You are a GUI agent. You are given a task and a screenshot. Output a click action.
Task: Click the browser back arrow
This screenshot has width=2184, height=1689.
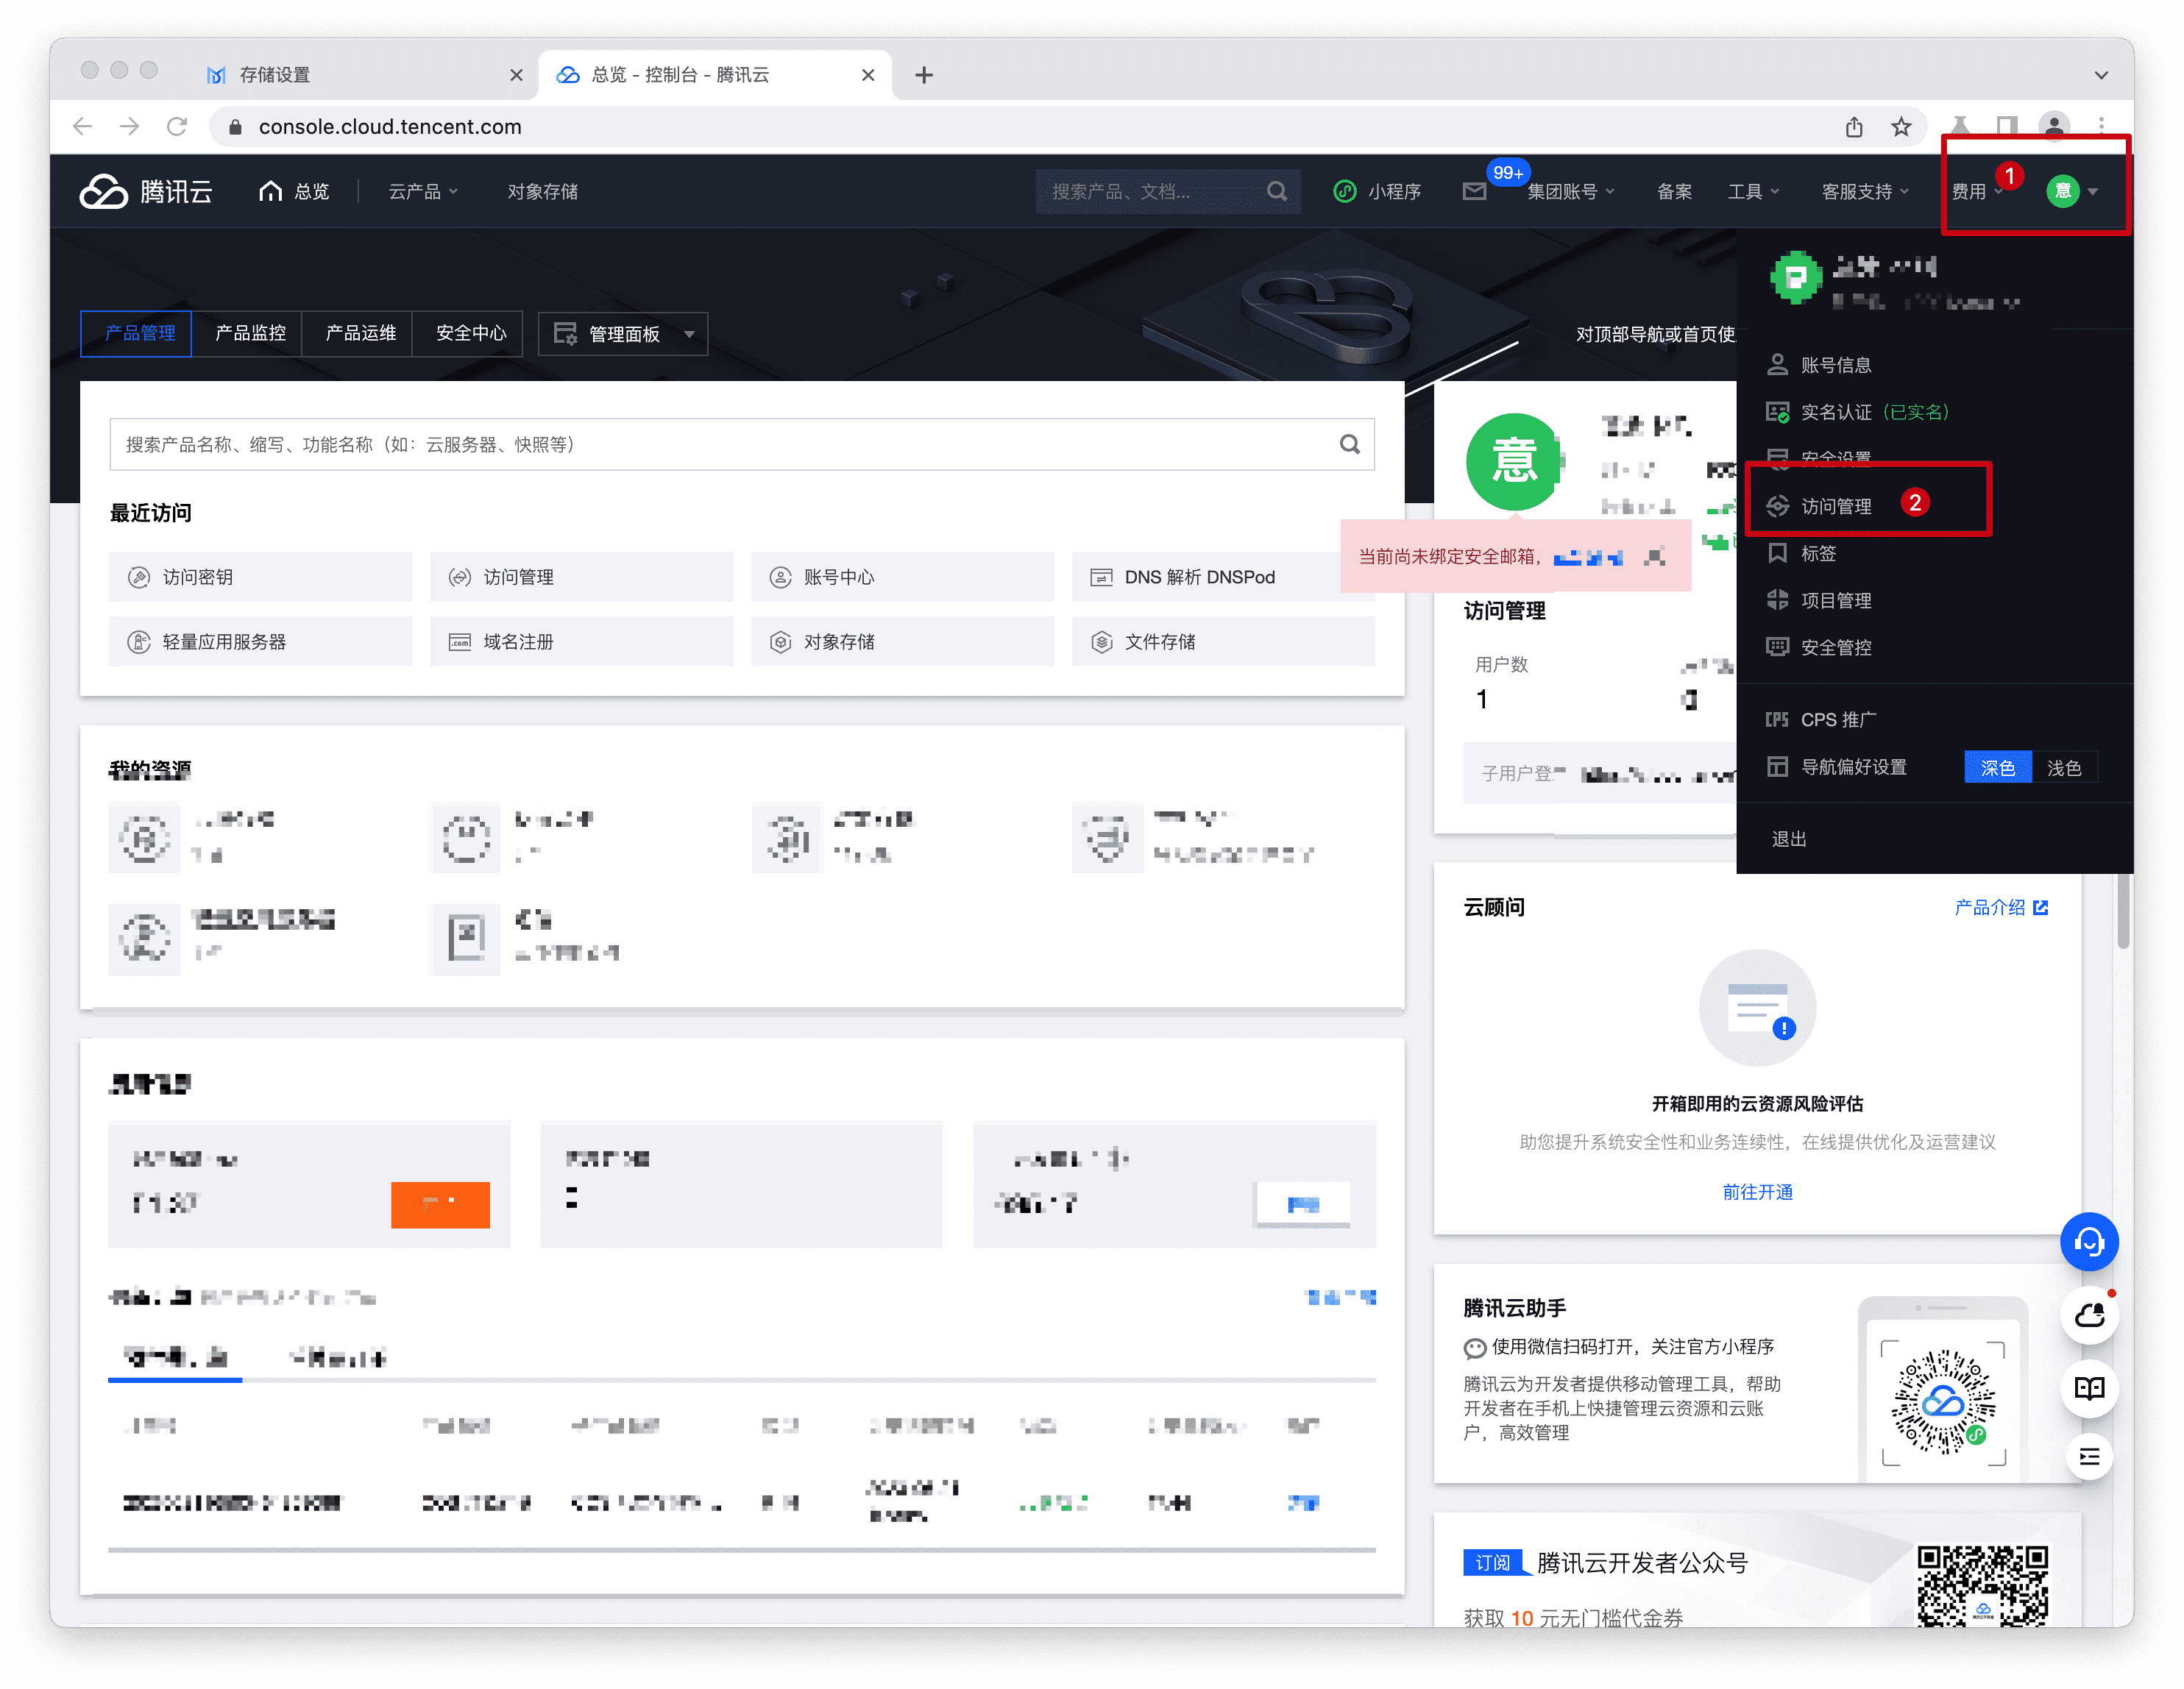coord(83,127)
